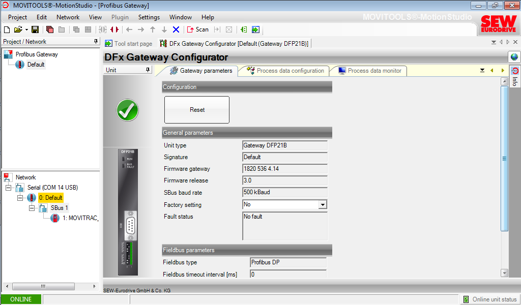Click the red stacked windows toolbar icon
This screenshot has width=521, height=305.
(50, 29)
